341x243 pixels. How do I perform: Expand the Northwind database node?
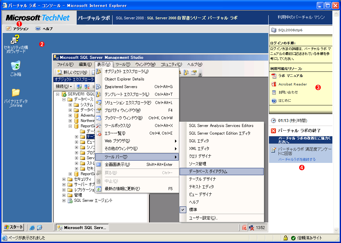(x=70, y=121)
